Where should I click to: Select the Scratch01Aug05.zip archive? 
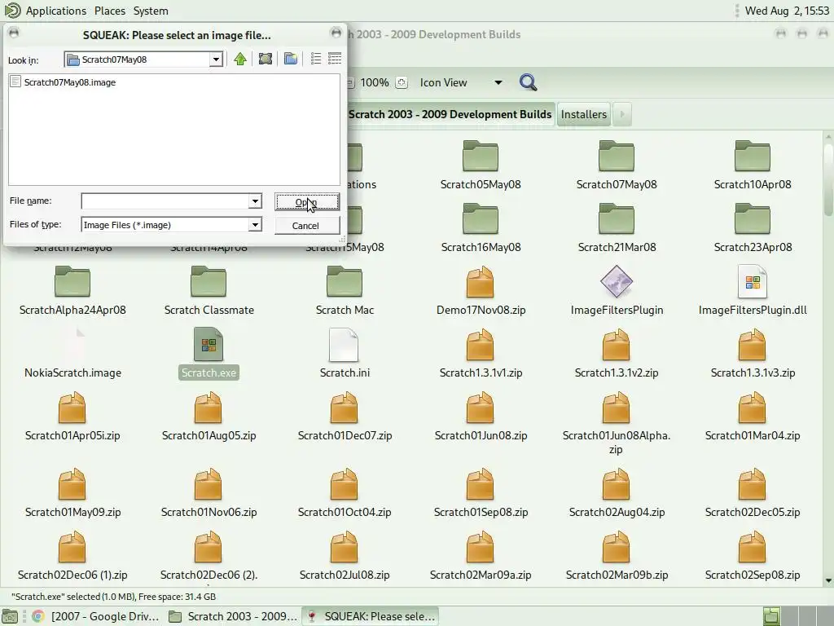pos(208,417)
